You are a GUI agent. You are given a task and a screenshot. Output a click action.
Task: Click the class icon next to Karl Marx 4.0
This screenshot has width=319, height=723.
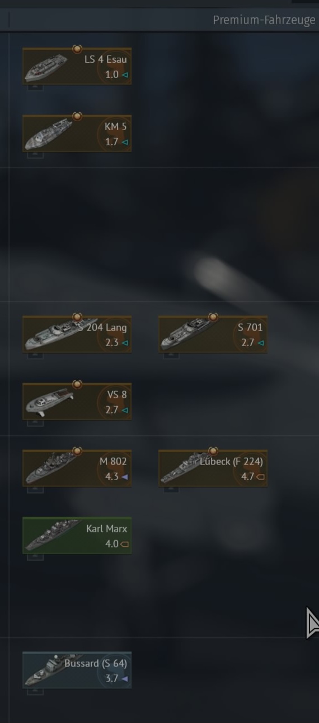(x=124, y=544)
